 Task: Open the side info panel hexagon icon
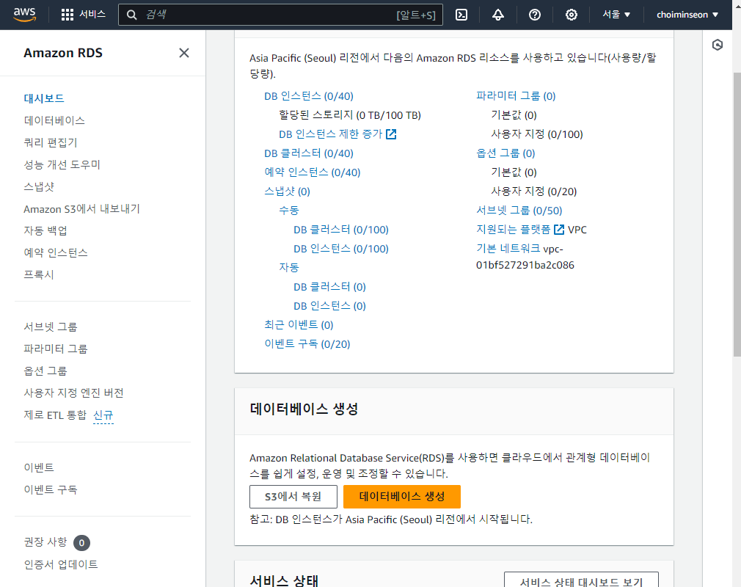(718, 45)
